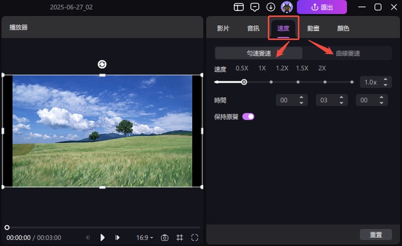Open the layout switcher icon

point(238,7)
